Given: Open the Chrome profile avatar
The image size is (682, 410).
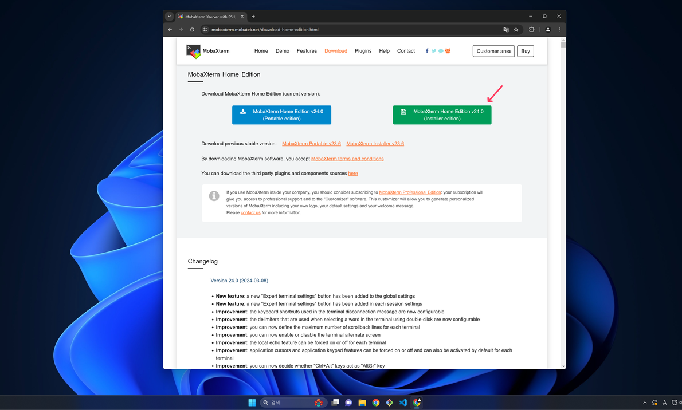Looking at the screenshot, I should coord(548,30).
